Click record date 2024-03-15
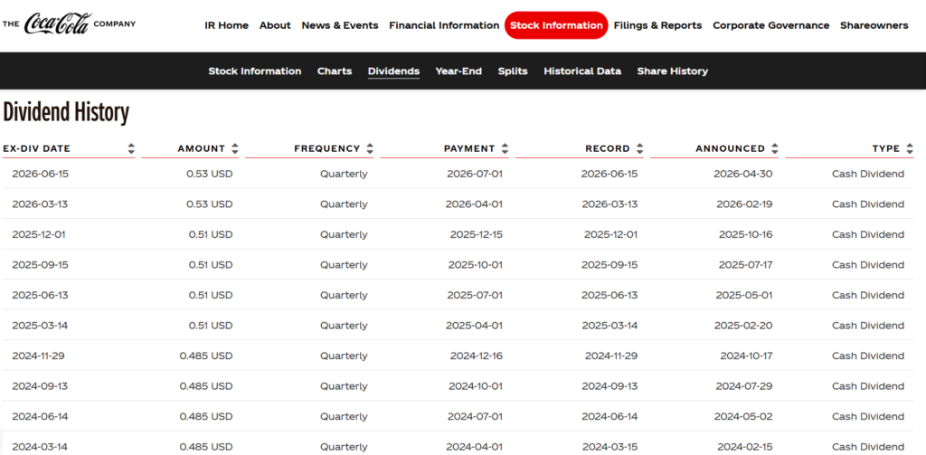 [609, 447]
